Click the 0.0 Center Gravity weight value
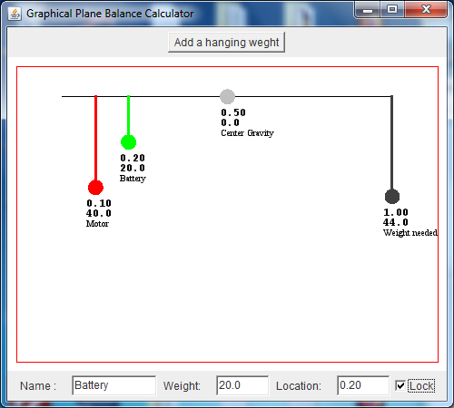This screenshot has height=408, width=454. [x=230, y=122]
